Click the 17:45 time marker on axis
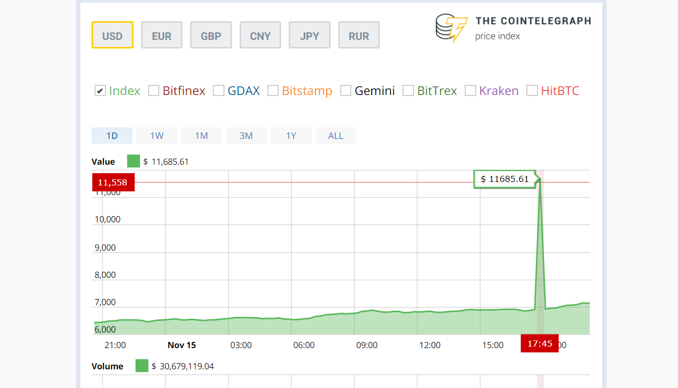The height and width of the screenshot is (388, 678). click(x=539, y=344)
